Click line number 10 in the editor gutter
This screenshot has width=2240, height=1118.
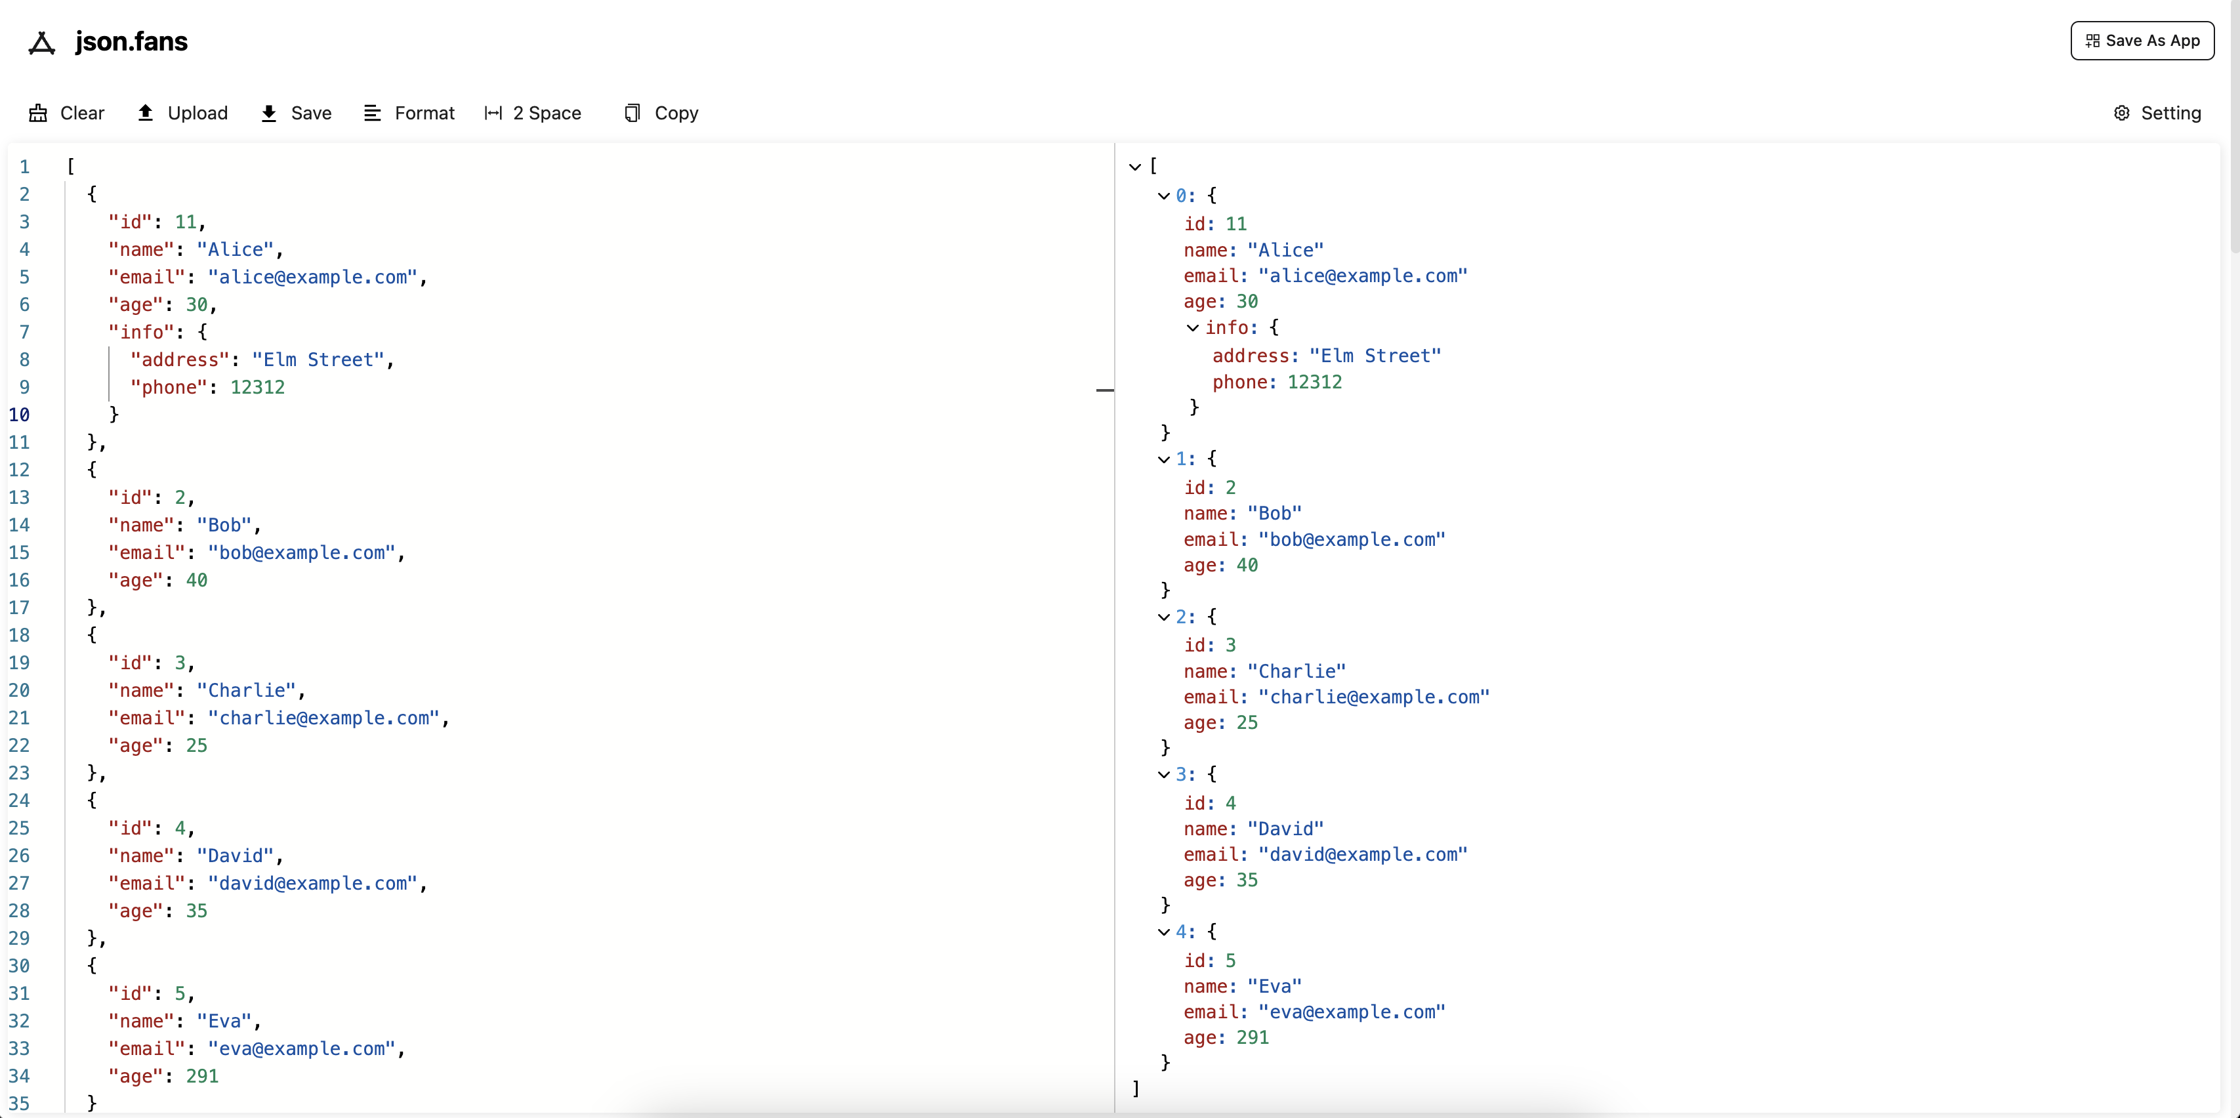pos(19,415)
